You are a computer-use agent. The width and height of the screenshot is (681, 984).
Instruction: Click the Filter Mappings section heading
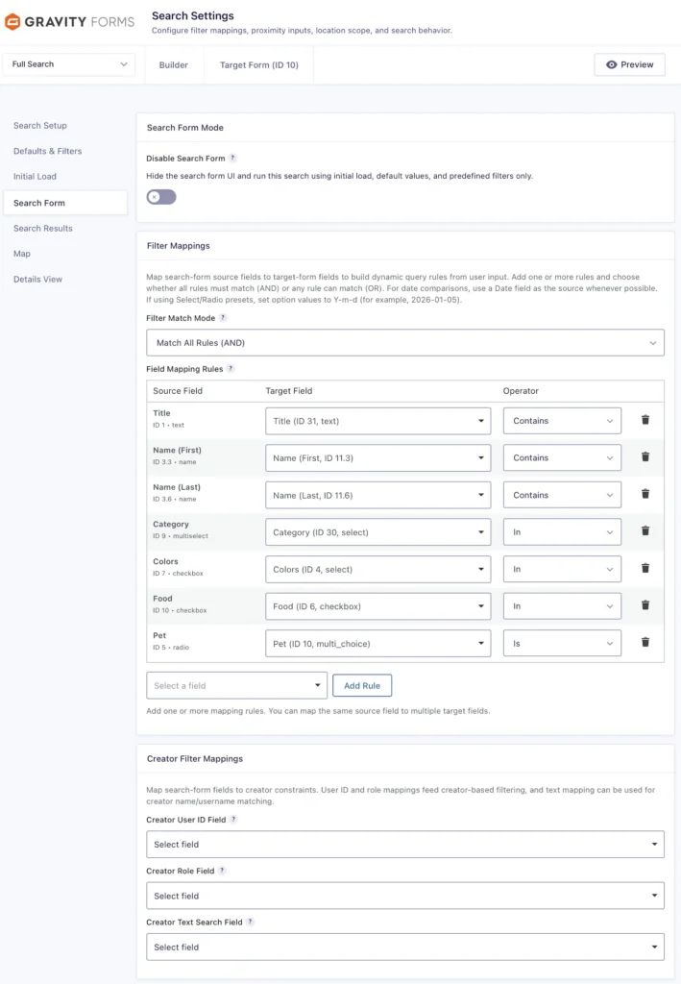179,245
